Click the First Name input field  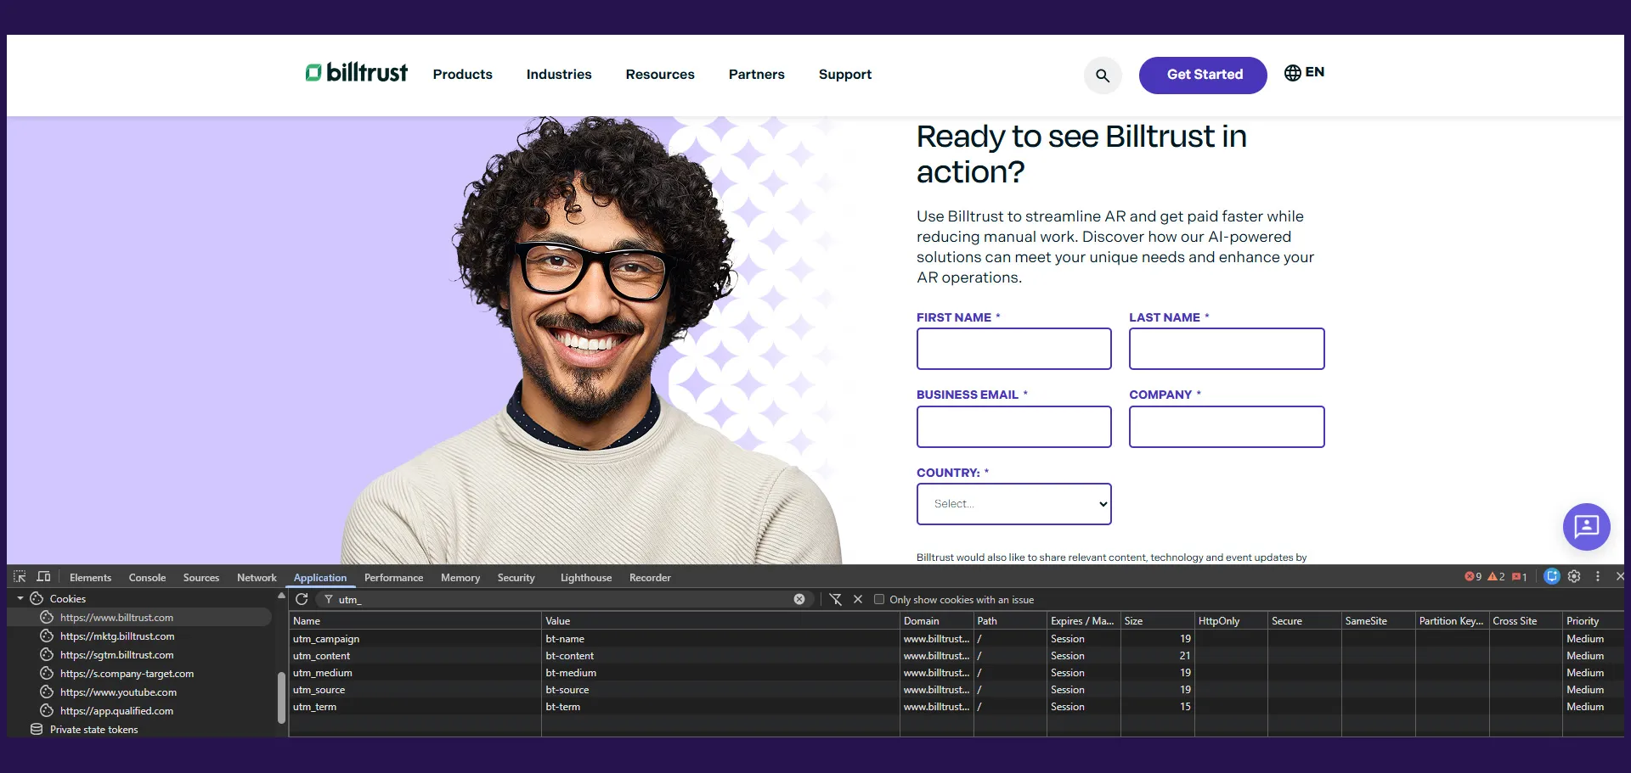pos(1013,349)
